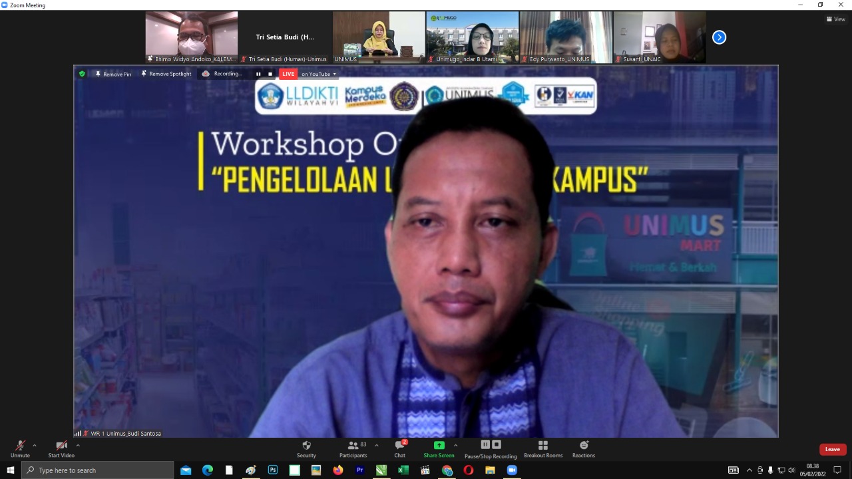Expand Share Screen options arrow
The width and height of the screenshot is (852, 479).
pyautogui.click(x=455, y=446)
